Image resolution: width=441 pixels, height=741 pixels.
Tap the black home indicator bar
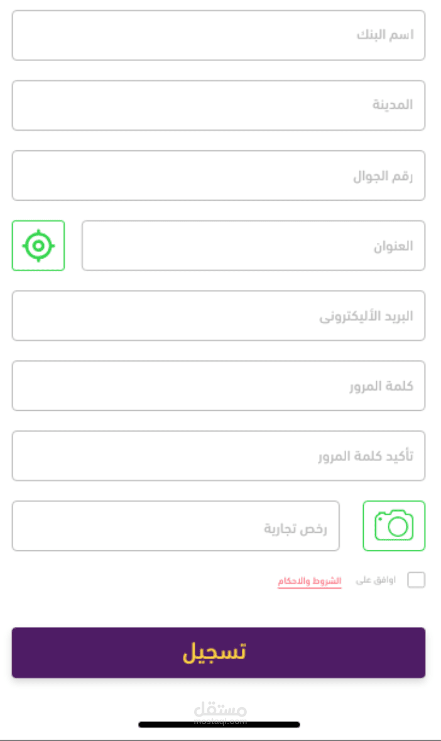pos(219,725)
